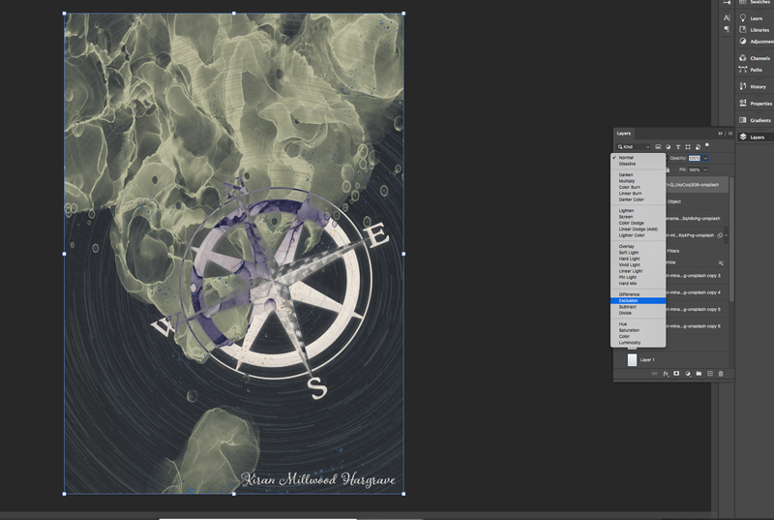
Task: Choose Normal blend mode
Action: (x=638, y=157)
